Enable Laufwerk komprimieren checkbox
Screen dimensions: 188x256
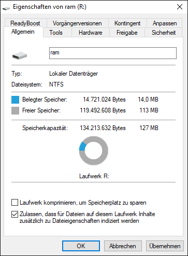point(15,203)
